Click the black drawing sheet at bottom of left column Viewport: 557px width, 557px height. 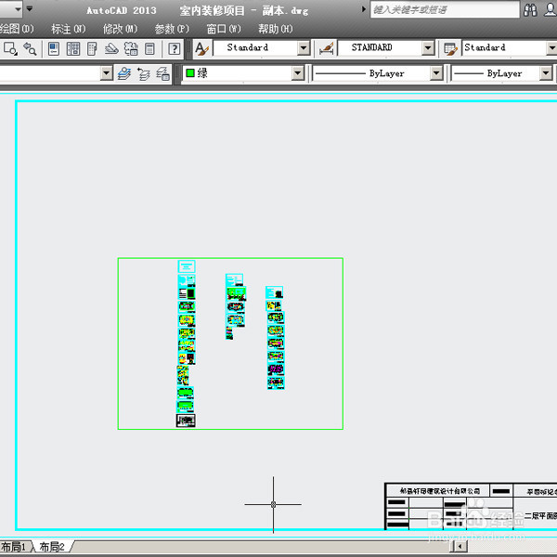(x=186, y=421)
